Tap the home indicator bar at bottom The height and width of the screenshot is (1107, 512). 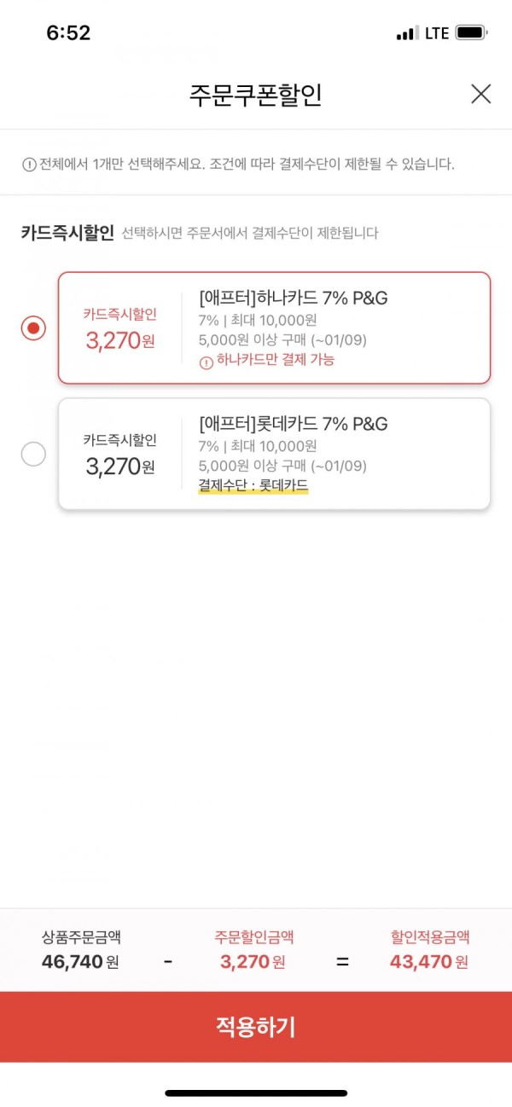256,1093
